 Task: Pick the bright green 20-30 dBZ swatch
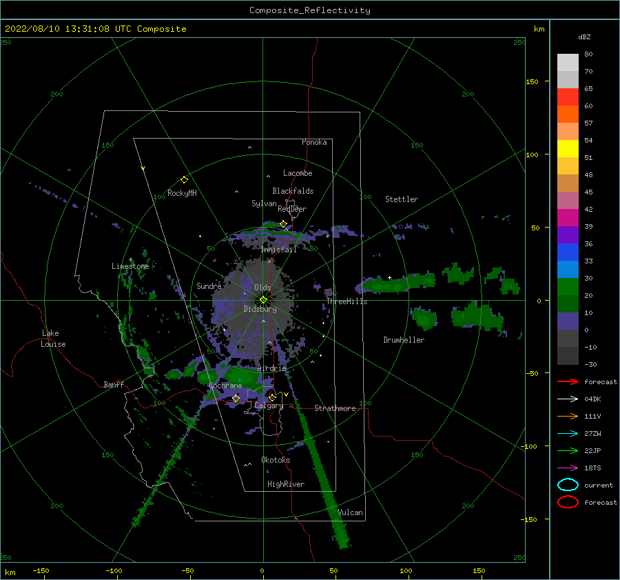pos(568,287)
